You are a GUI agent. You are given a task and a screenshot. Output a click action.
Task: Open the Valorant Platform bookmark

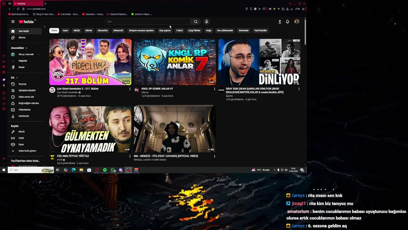pos(117,14)
